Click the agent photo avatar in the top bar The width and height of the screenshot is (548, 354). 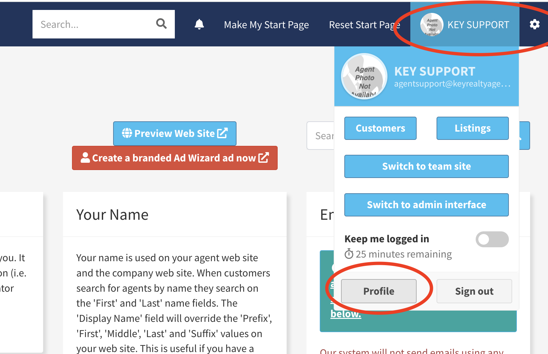pos(432,25)
